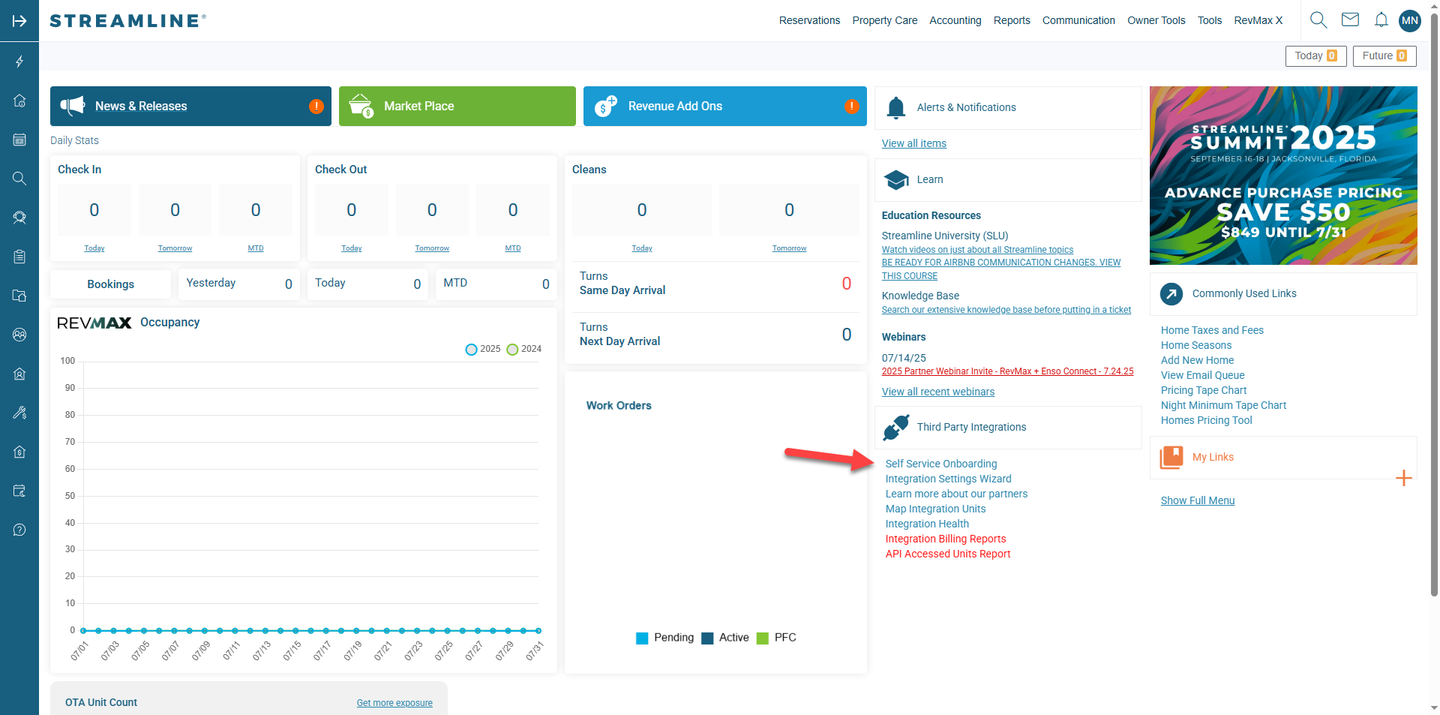Open the wrench tools sidebar icon
Viewport: 1440px width, 715px height.
coord(19,413)
